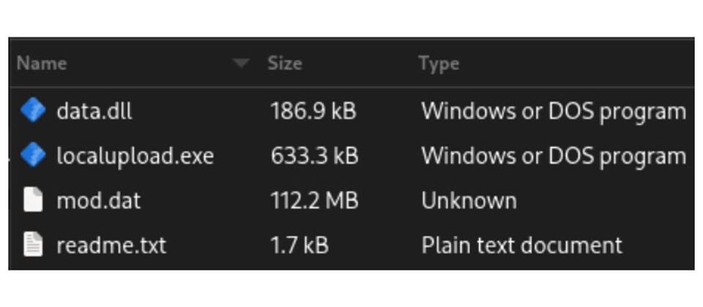Click the readme.txt document icon
The image size is (703, 307).
click(x=33, y=244)
